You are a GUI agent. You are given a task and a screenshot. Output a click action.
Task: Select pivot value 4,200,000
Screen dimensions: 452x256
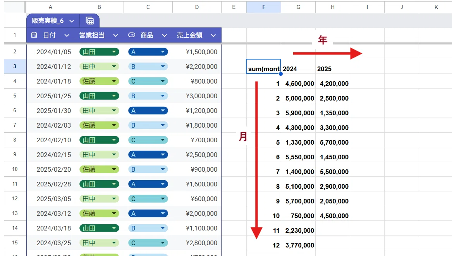[x=333, y=84]
